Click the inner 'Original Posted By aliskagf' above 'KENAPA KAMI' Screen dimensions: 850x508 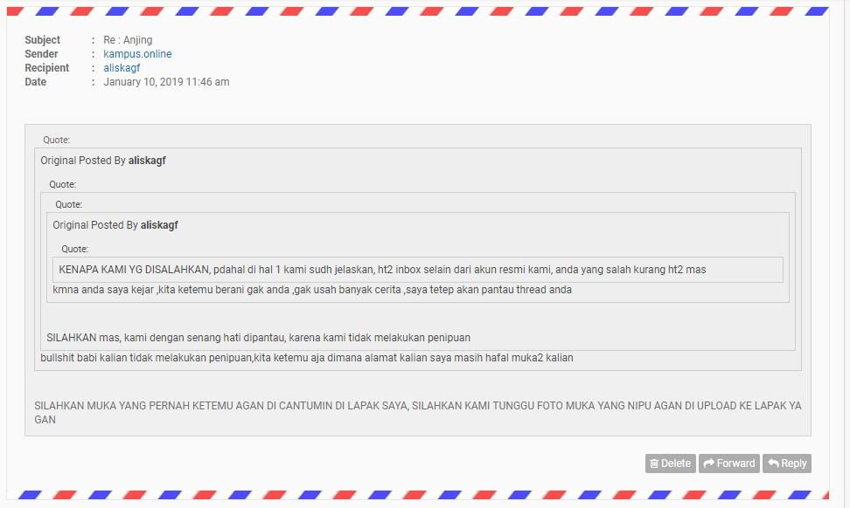coord(115,225)
